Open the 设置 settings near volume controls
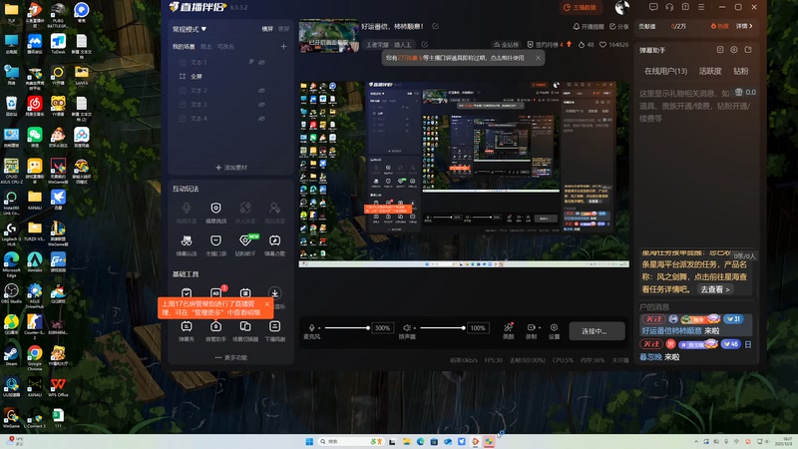 (555, 331)
